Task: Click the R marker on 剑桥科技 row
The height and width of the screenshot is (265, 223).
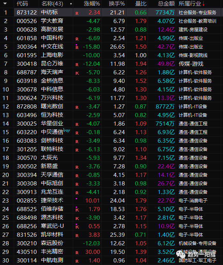Action: pyautogui.click(x=77, y=142)
